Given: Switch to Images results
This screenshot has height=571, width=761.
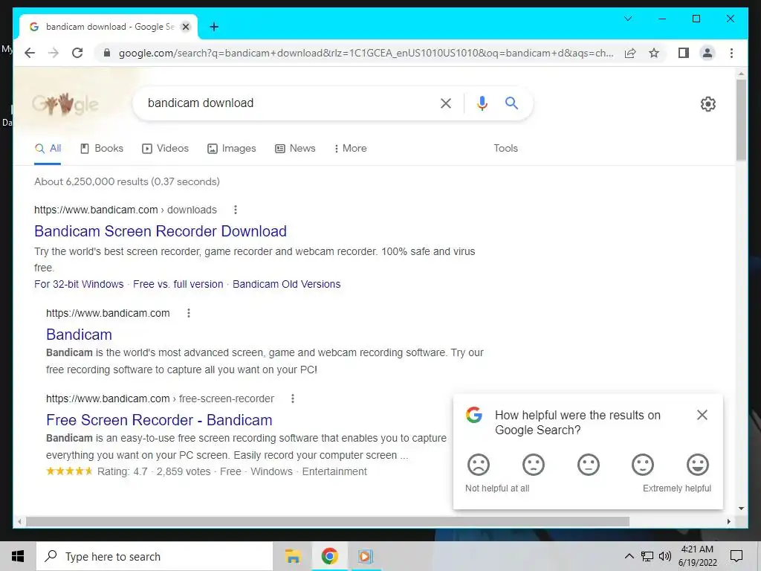Looking at the screenshot, I should click(232, 149).
